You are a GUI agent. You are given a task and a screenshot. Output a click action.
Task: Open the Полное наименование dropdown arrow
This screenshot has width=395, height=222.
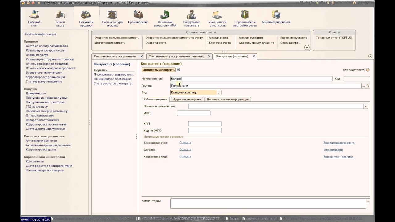366,106
